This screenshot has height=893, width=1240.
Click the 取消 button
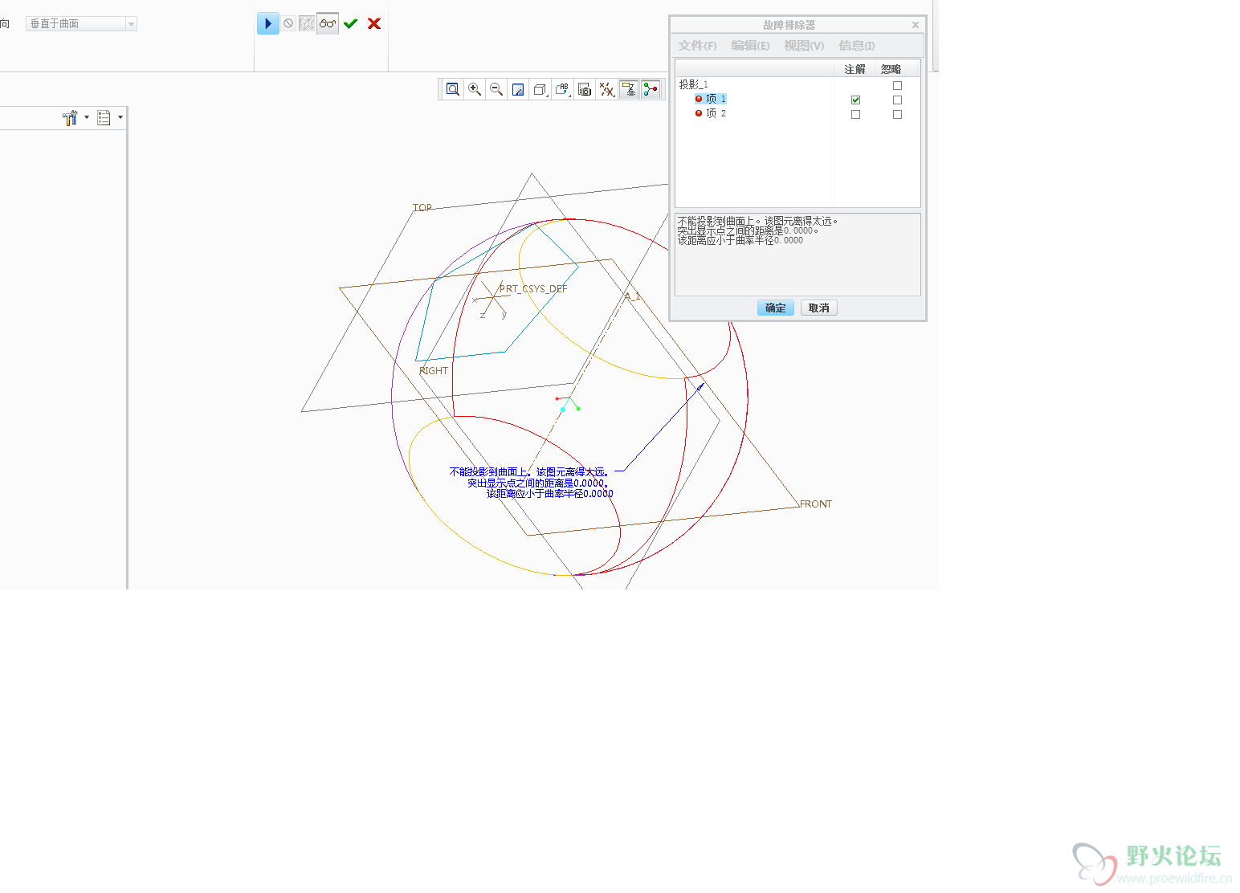819,308
